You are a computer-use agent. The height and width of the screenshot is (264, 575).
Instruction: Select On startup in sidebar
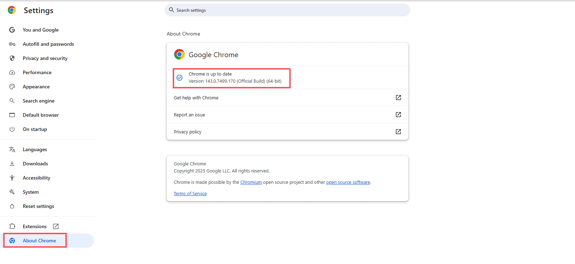coord(35,129)
